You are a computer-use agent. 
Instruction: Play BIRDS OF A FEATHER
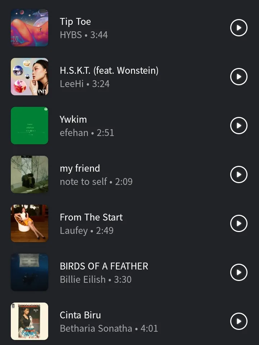238,272
